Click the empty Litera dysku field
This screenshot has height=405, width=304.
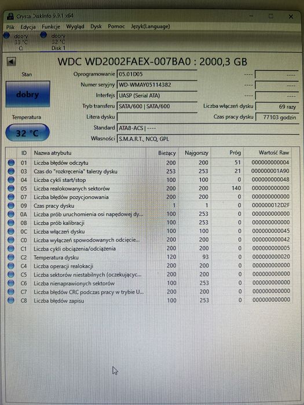[157, 117]
